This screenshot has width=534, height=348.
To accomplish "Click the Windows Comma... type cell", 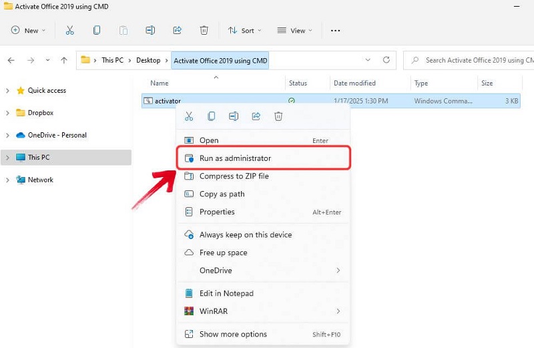I will [443, 101].
